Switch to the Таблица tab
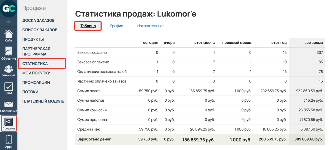Image resolution: width=330 pixels, height=150 pixels. coord(88,26)
